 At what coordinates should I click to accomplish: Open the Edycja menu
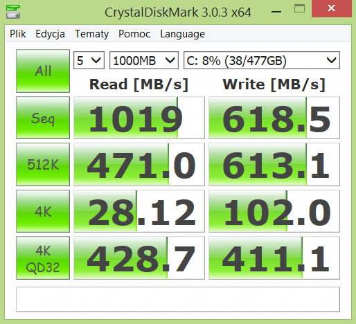50,34
